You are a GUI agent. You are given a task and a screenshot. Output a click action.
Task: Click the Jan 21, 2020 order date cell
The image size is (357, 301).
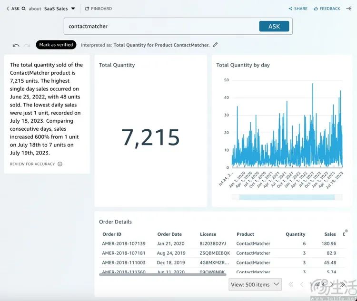(170, 243)
